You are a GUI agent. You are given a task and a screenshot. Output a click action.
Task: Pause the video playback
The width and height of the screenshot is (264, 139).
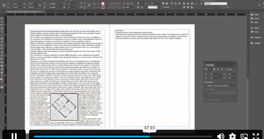(x=14, y=136)
